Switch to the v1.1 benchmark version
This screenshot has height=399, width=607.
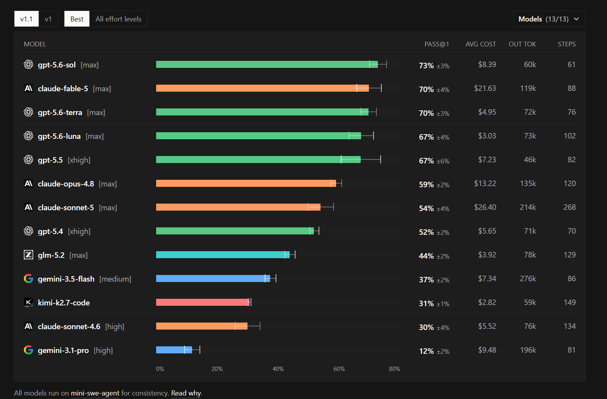coord(27,19)
